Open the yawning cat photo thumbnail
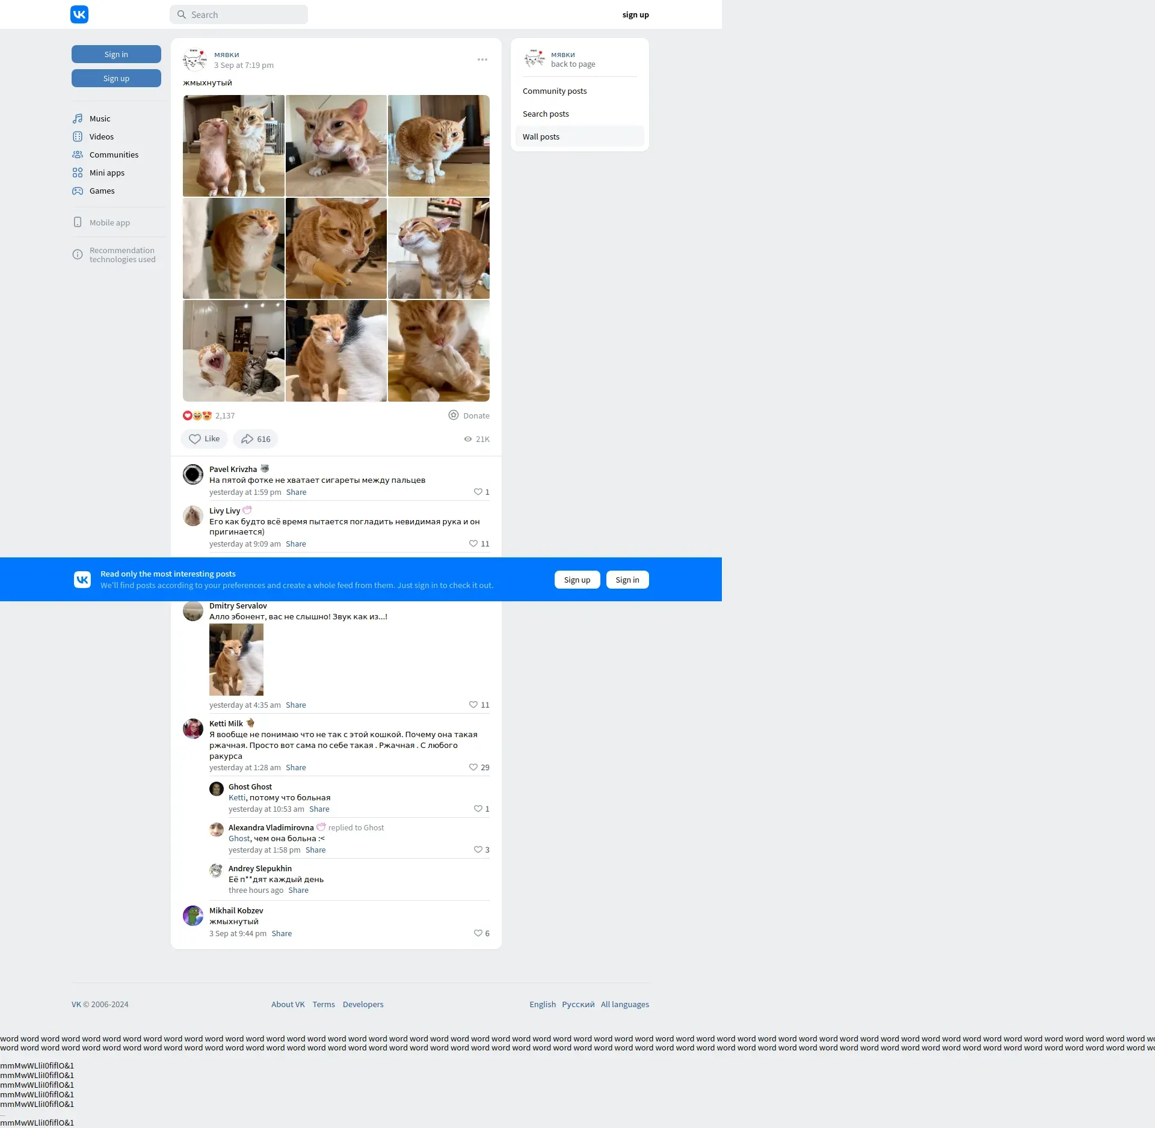This screenshot has width=1155, height=1128. pyautogui.click(x=233, y=351)
